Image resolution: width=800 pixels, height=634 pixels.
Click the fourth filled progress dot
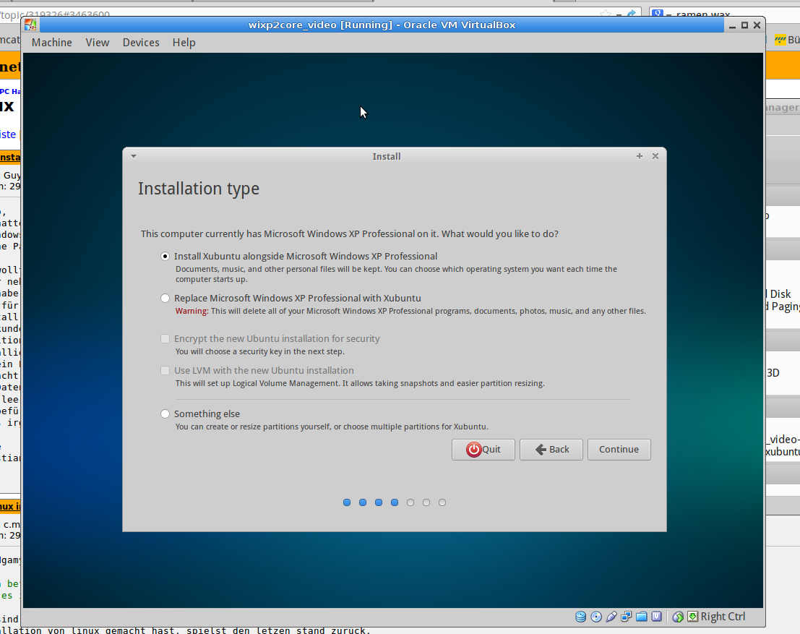(x=395, y=502)
